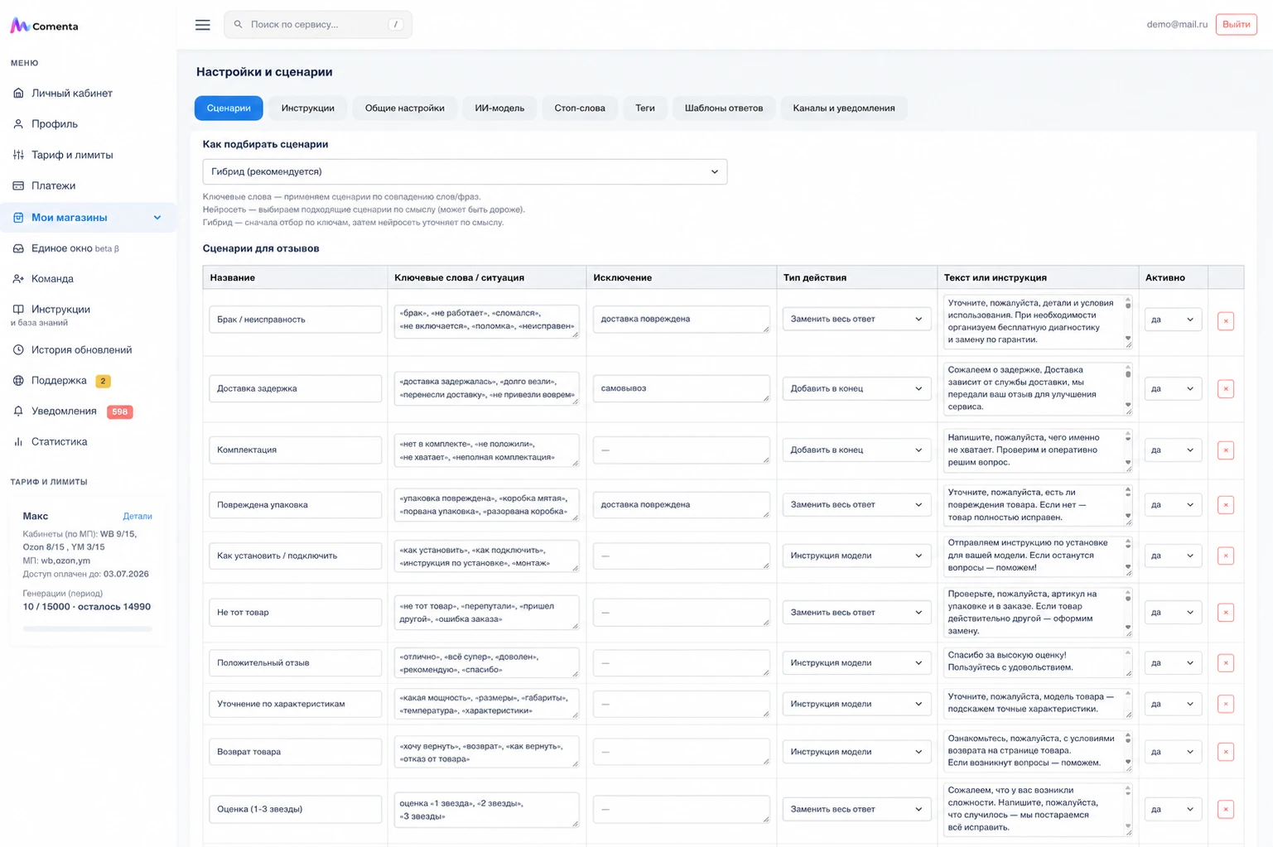Toggle the hamburger menu icon
The image size is (1273, 847).
click(x=202, y=25)
